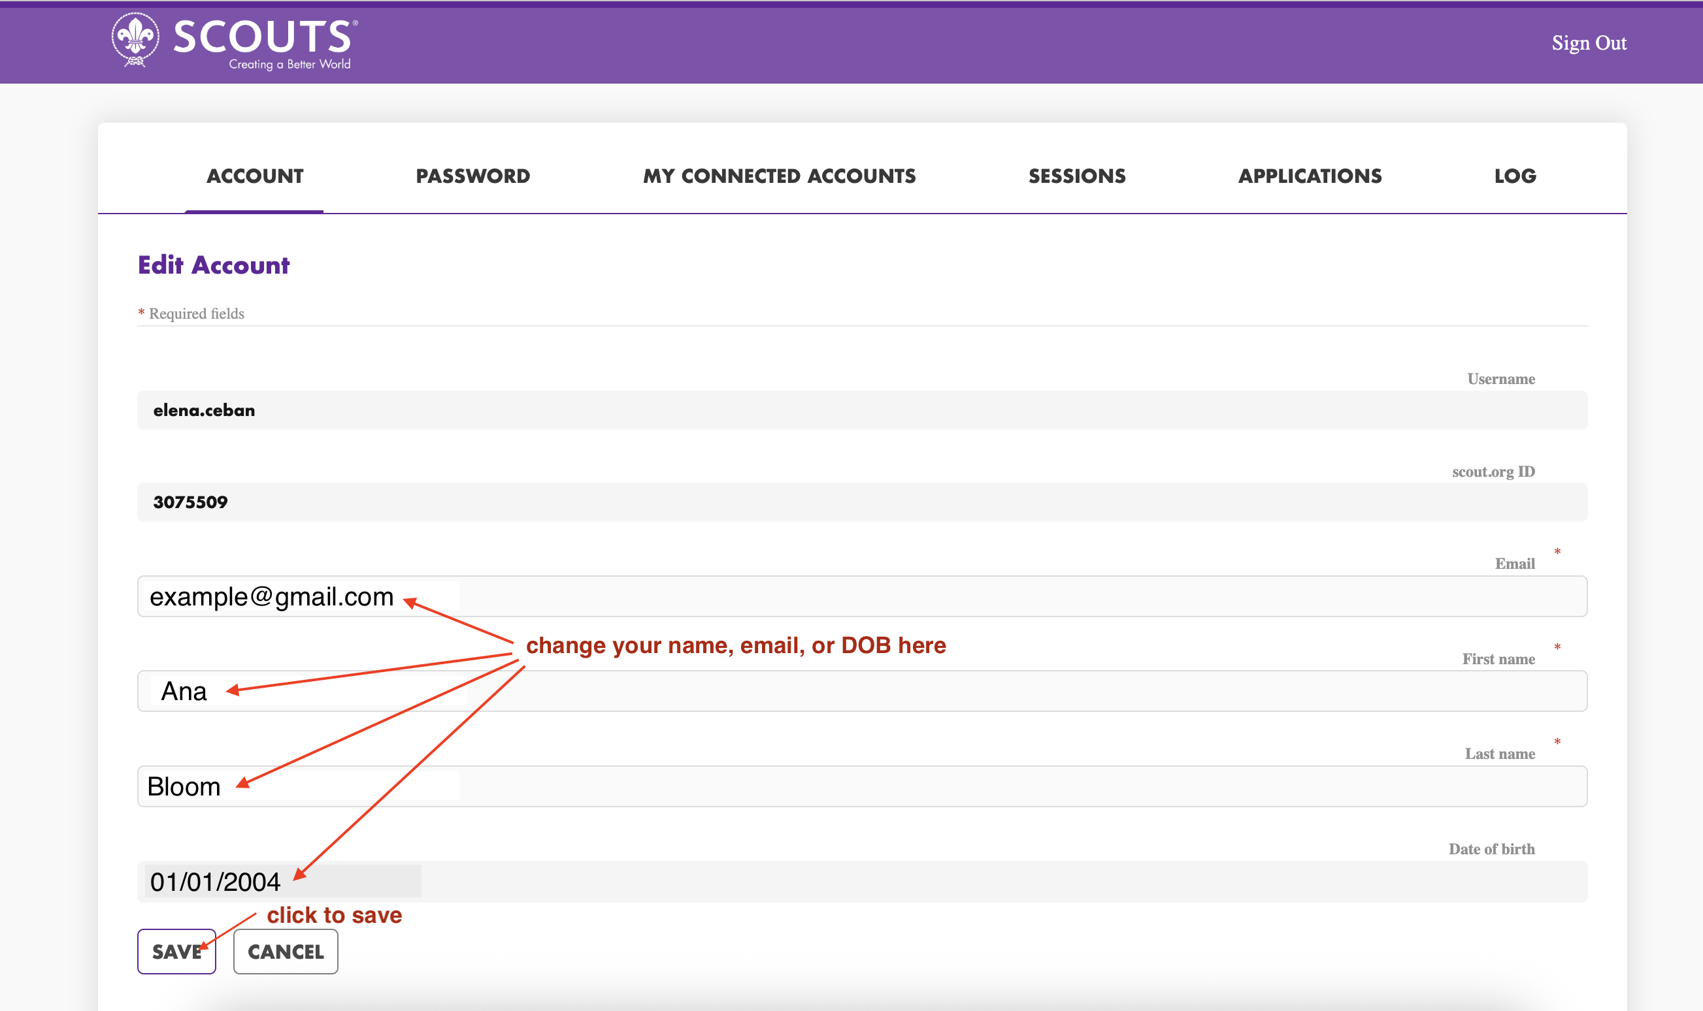This screenshot has width=1703, height=1011.
Task: Click the username value elena.ceban
Action: click(205, 410)
